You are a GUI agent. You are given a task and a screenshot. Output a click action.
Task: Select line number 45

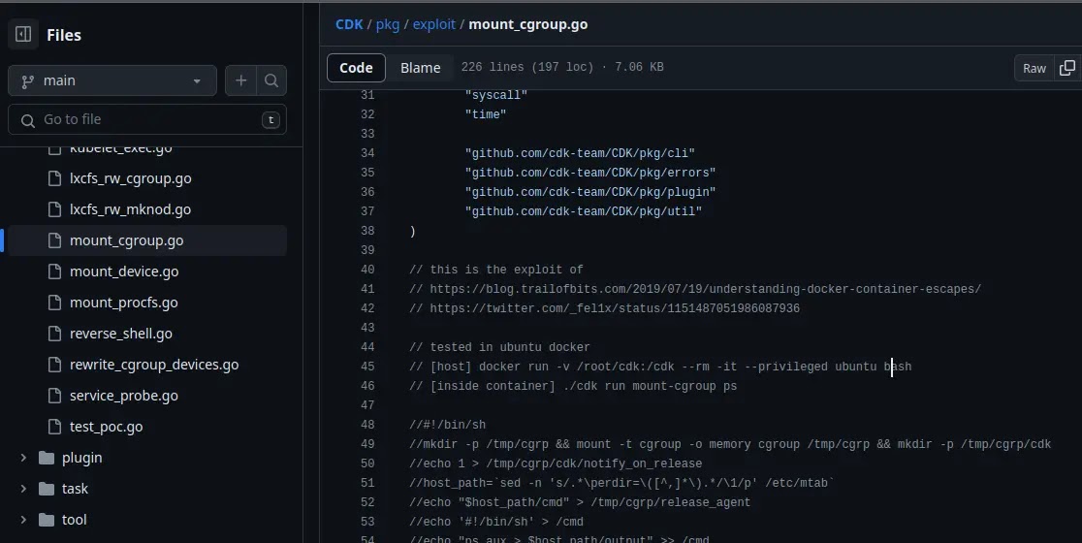tap(367, 367)
